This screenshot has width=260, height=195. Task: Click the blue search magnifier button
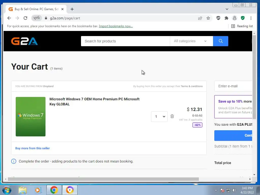coord(221,41)
